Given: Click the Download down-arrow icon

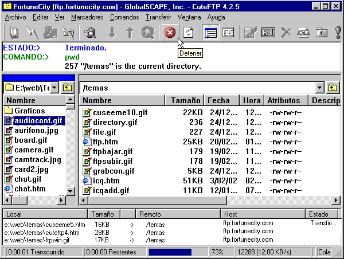Looking at the screenshot, I should 112,33.
